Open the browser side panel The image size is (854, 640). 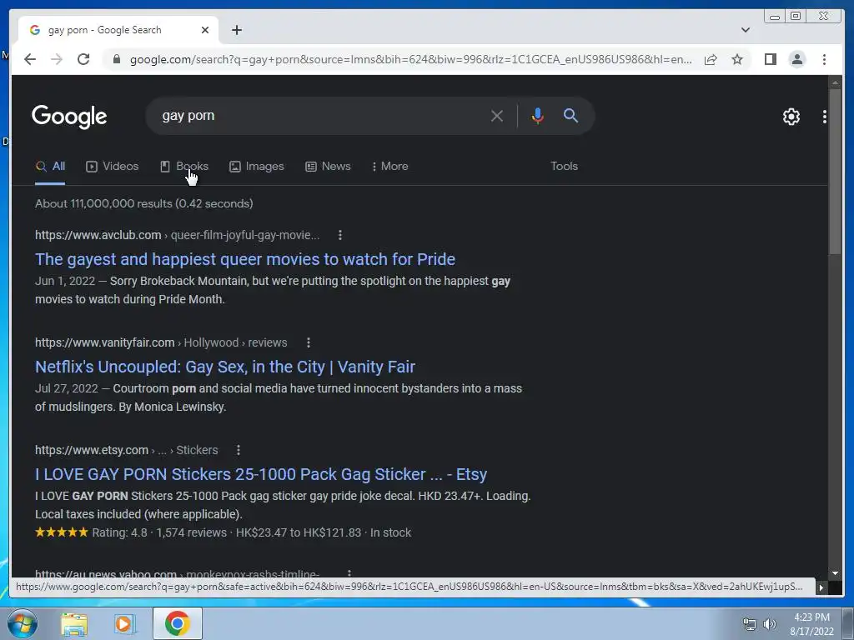point(770,59)
